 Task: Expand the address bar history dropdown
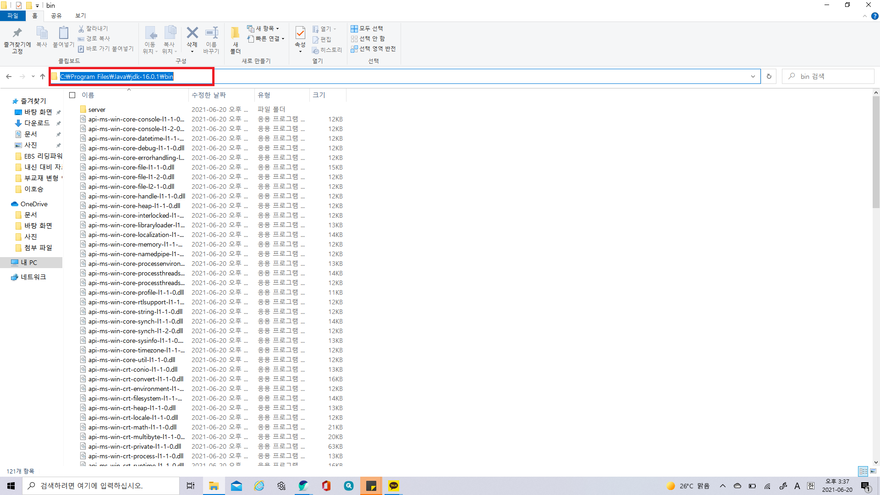click(x=753, y=77)
